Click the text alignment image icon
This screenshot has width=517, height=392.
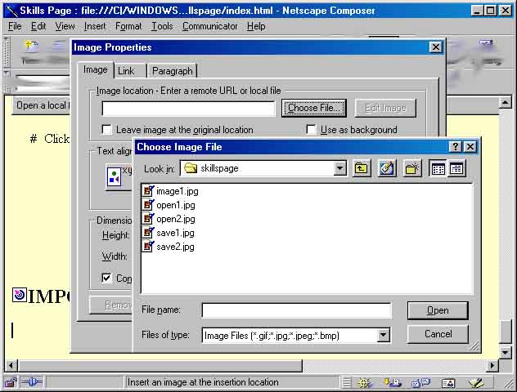point(114,176)
